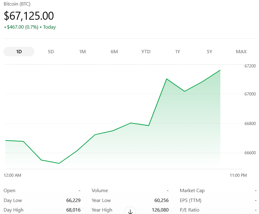
Task: Select the 1D time range tab
Action: 19,51
